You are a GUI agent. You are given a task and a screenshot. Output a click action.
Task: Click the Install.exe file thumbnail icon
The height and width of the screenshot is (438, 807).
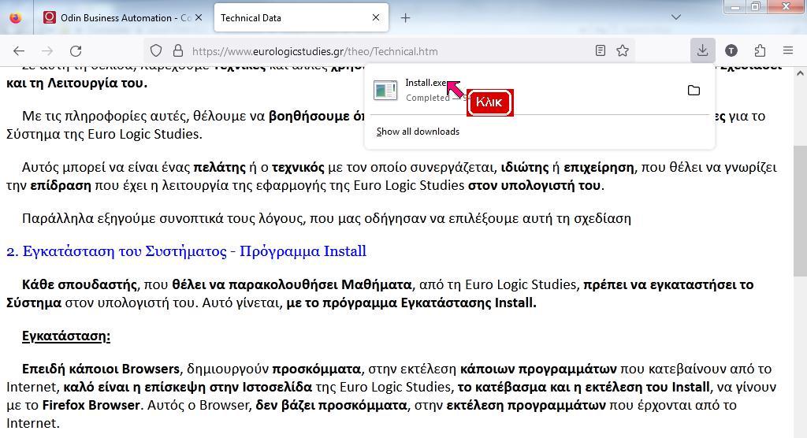tap(385, 91)
